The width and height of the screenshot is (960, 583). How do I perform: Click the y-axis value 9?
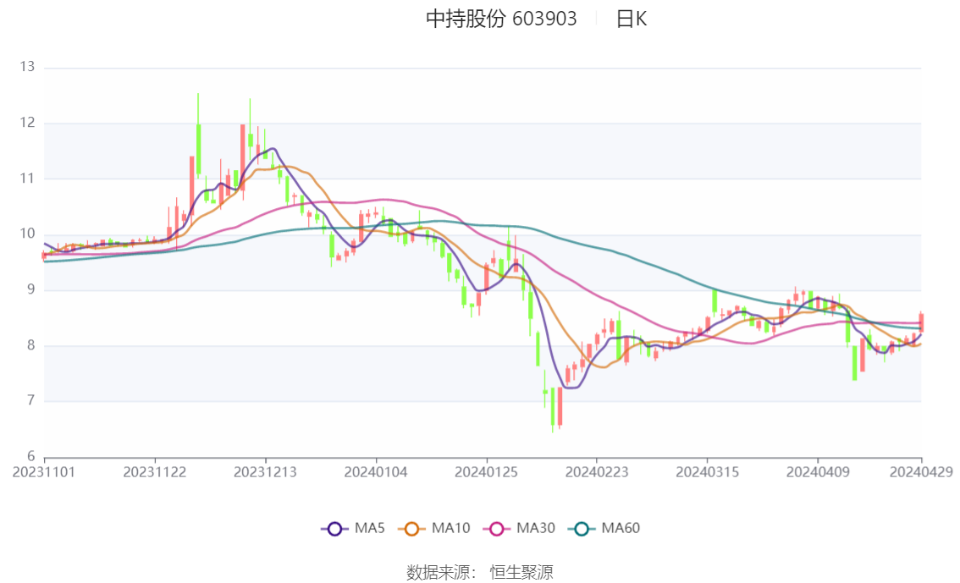(31, 289)
